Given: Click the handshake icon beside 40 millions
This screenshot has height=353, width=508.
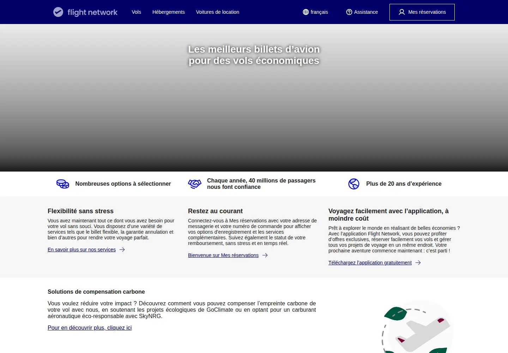Looking at the screenshot, I should point(195,184).
